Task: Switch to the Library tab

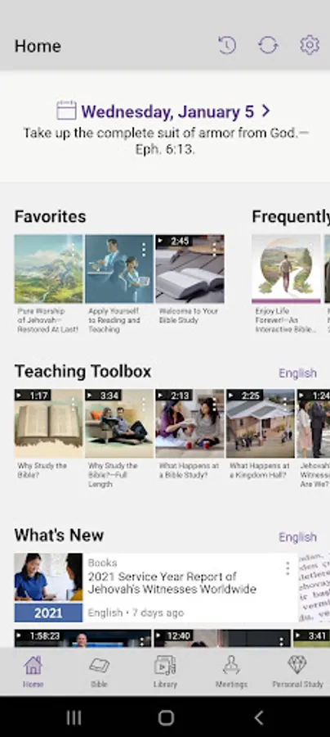Action: click(x=165, y=672)
